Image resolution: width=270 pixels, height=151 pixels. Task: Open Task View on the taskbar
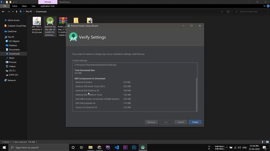coord(81,147)
